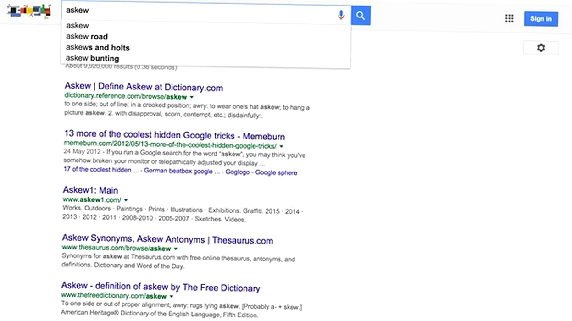The height and width of the screenshot is (321, 572).
Task: Open the 'Askew1: Main' result
Action: (90, 190)
